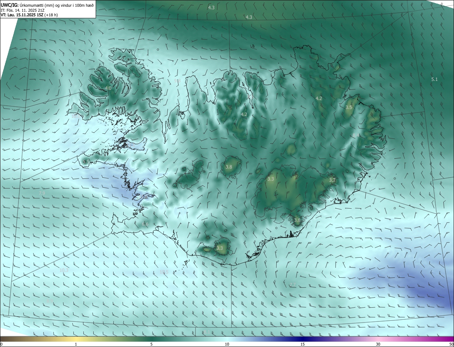Click the dark blue section of the color scale
This screenshot has height=347, width=454.
[x=303, y=339]
